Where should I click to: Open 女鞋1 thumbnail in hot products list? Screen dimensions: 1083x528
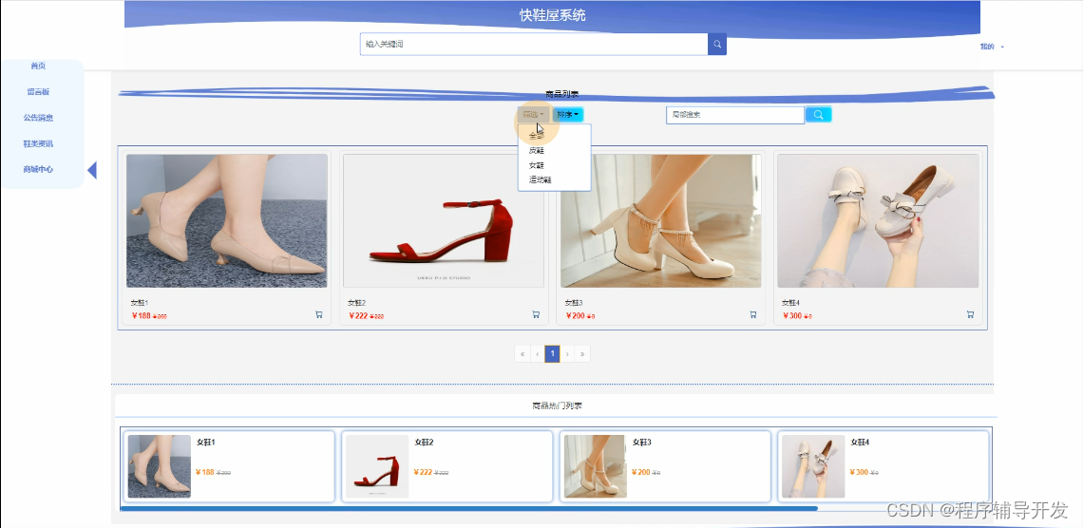tap(160, 466)
